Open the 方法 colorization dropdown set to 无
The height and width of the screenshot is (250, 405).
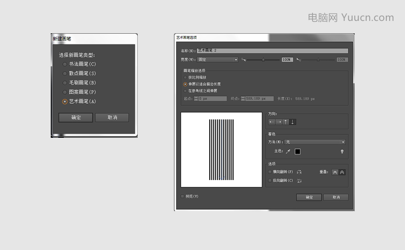tap(315, 142)
